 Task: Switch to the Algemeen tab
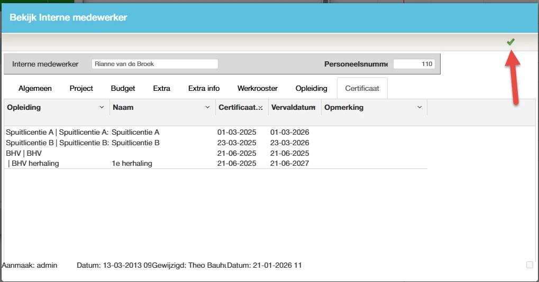coord(34,88)
